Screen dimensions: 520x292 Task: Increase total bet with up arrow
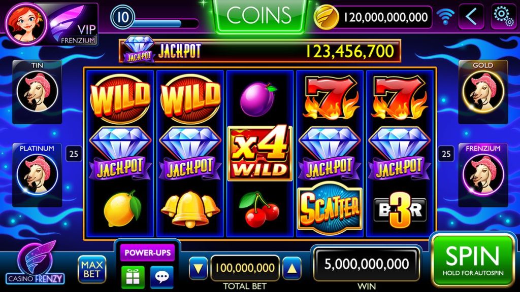point(292,268)
